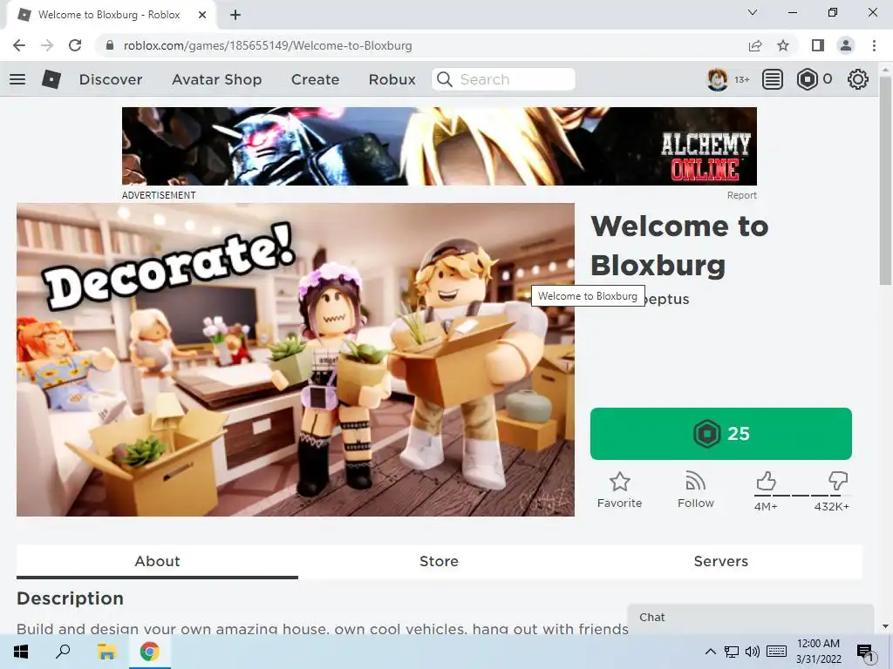Open Windows taskbar search
This screenshot has width=893, height=669.
tap(63, 652)
